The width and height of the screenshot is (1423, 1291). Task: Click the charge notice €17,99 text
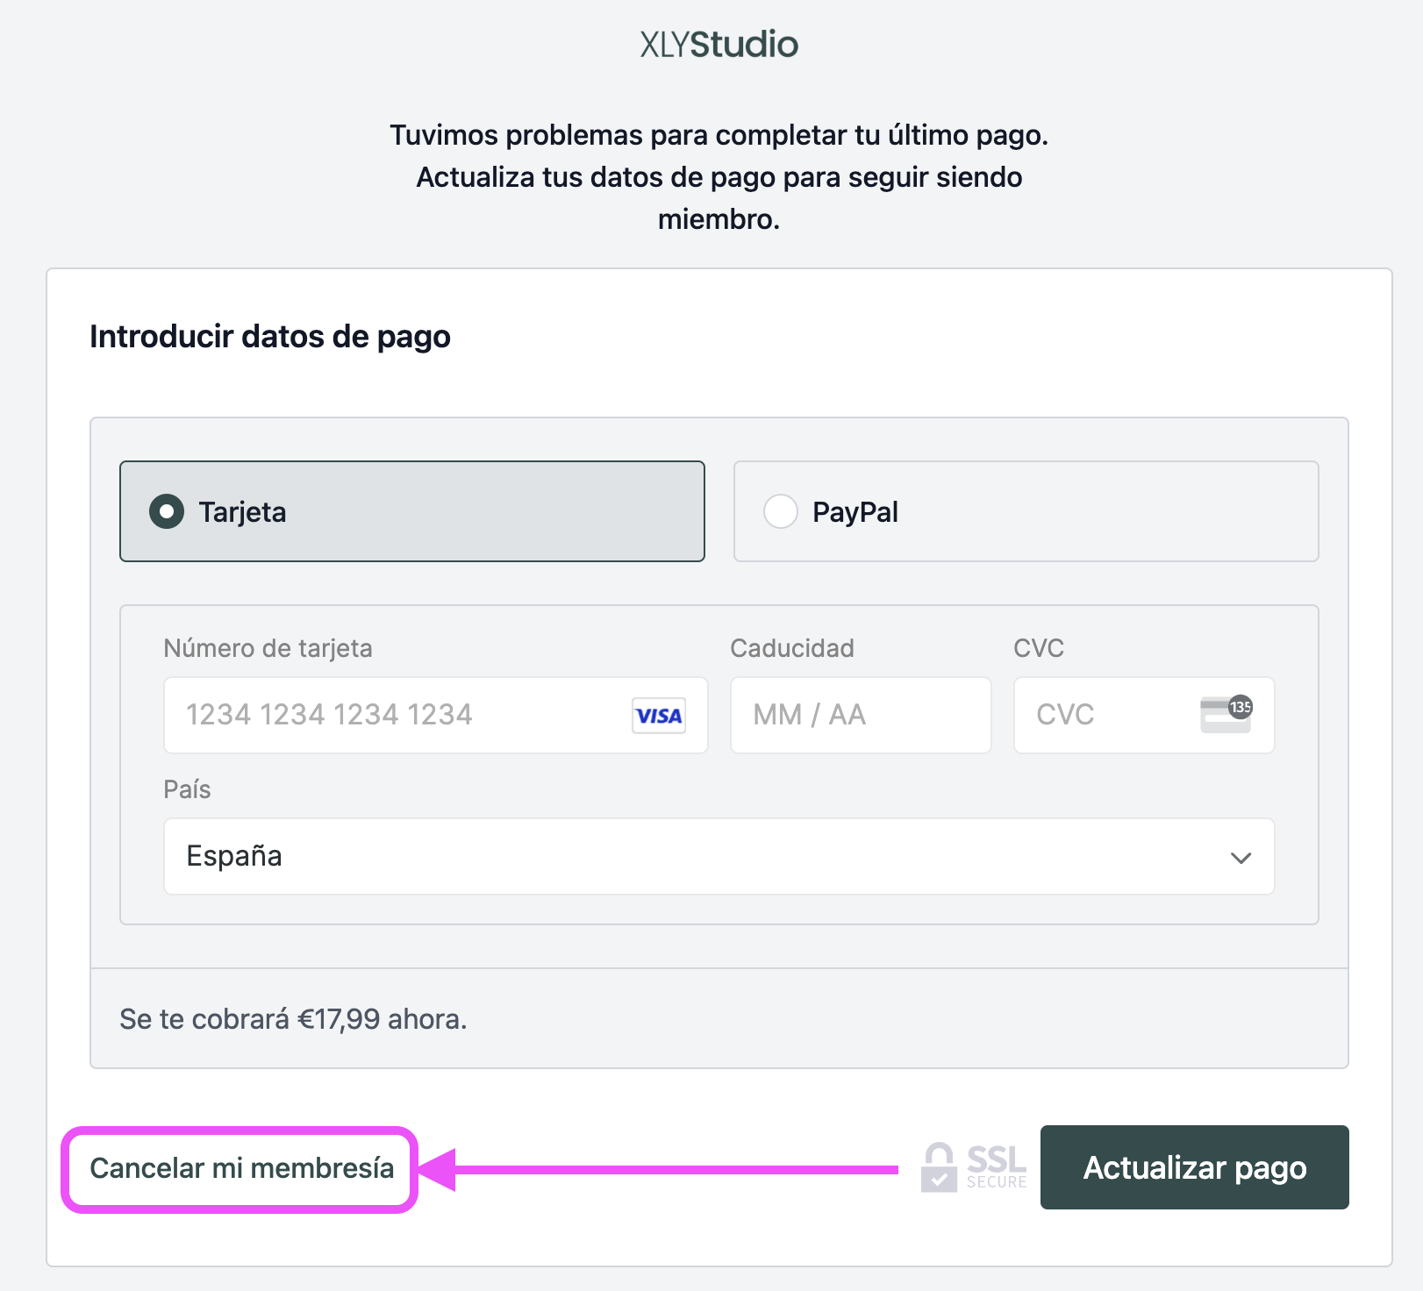click(293, 1019)
